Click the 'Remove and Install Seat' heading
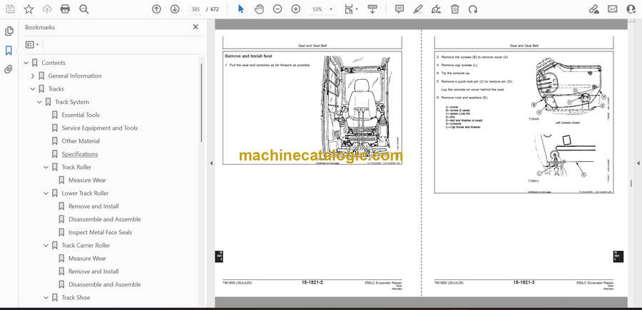The height and width of the screenshot is (310, 642). point(248,56)
